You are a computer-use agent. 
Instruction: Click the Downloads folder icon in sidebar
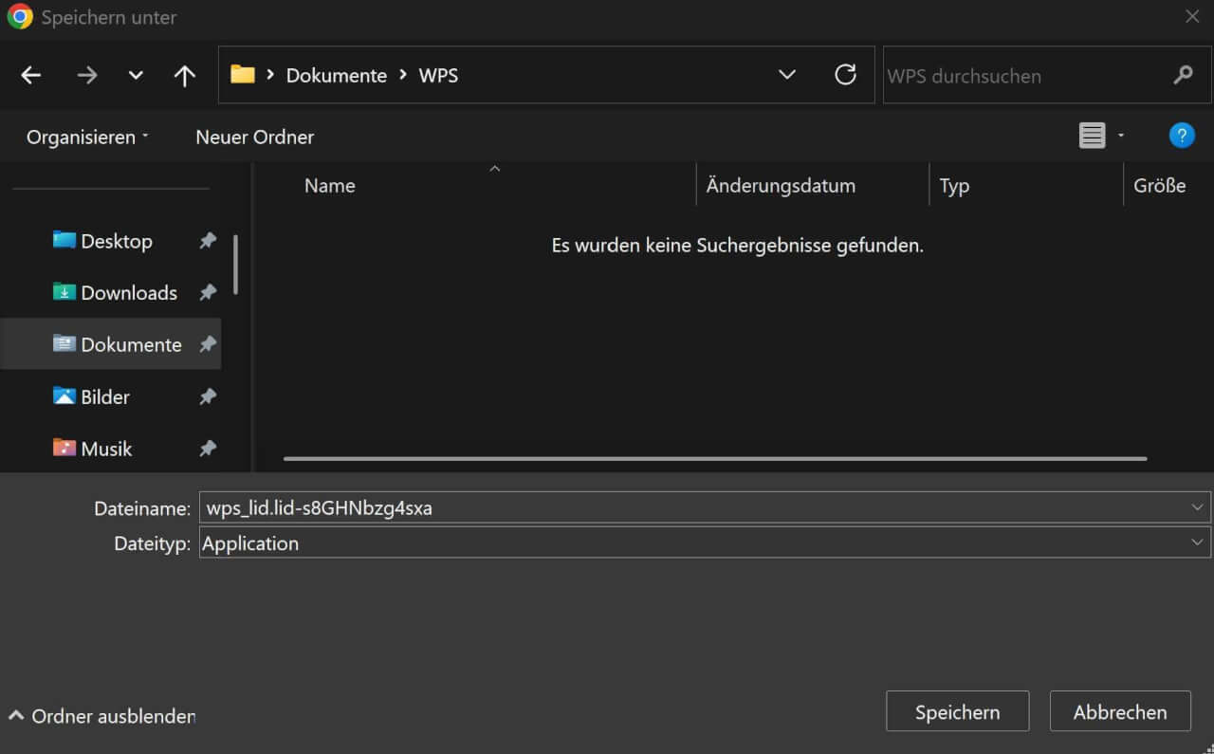coord(64,292)
